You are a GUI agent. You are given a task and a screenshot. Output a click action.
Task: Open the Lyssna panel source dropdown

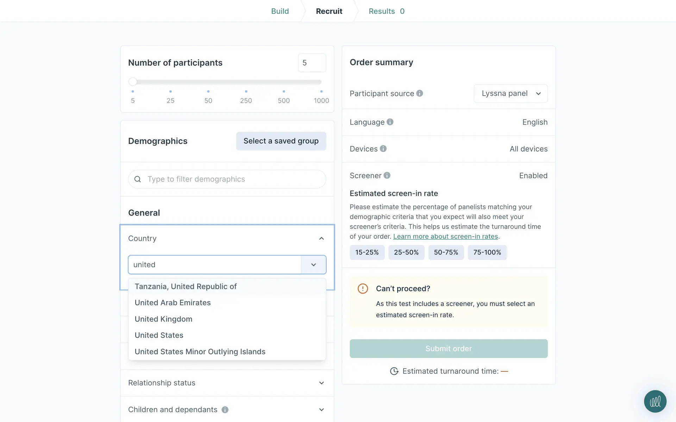tap(511, 94)
